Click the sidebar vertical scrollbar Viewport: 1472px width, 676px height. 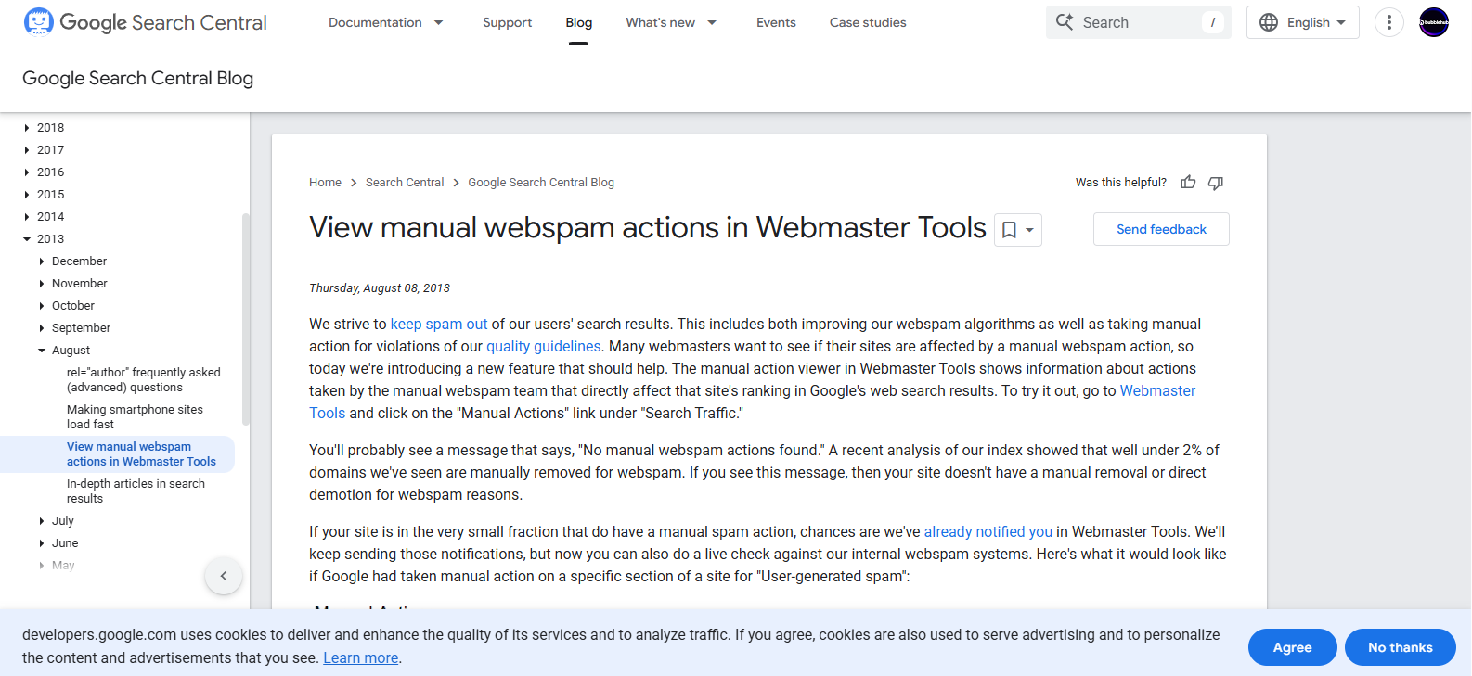click(245, 319)
